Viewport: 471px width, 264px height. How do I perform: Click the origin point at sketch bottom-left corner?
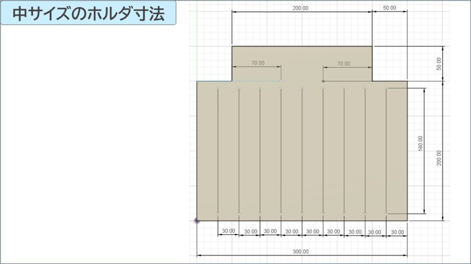pos(197,220)
